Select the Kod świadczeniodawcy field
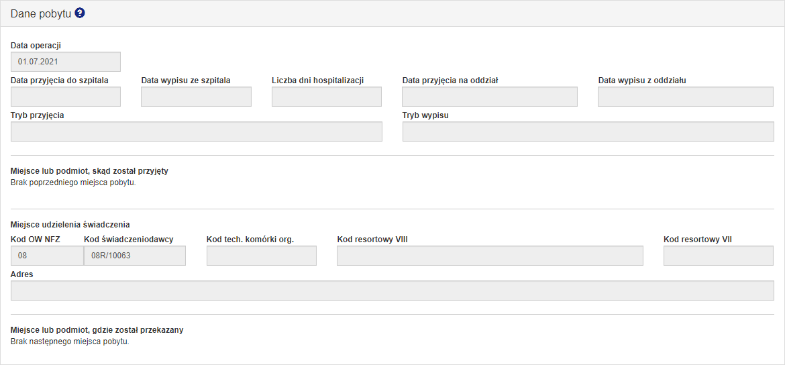Image resolution: width=785 pixels, height=365 pixels. pos(135,256)
